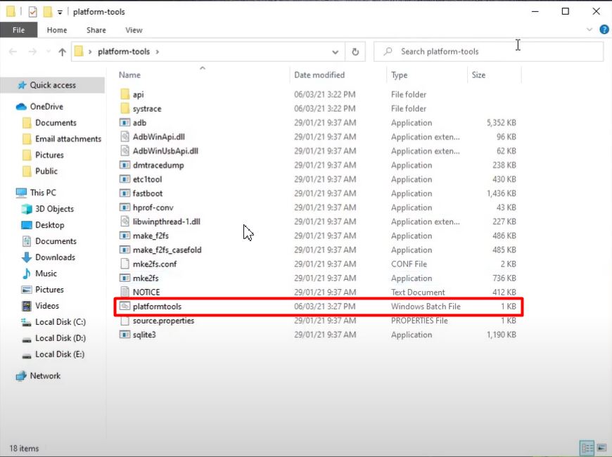This screenshot has width=612, height=457.
Task: Open the Music note icon in sidebar
Action: (x=27, y=273)
